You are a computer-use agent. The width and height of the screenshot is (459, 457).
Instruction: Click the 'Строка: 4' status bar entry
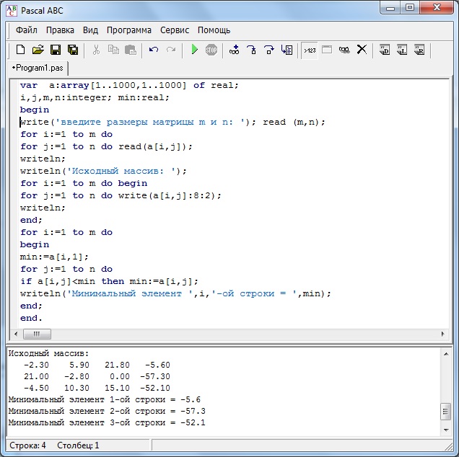[x=27, y=445]
